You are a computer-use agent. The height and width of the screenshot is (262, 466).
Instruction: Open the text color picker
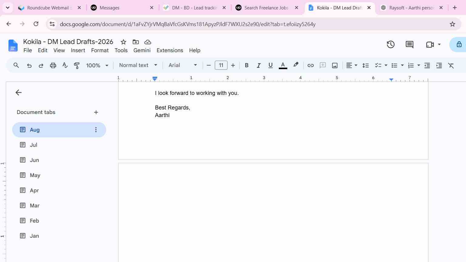coord(283,65)
